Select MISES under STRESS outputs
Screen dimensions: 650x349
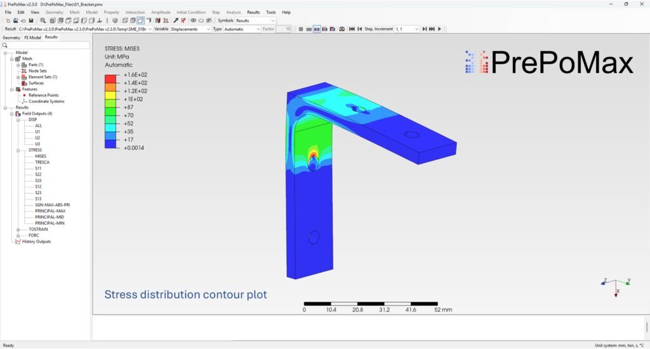pos(40,156)
